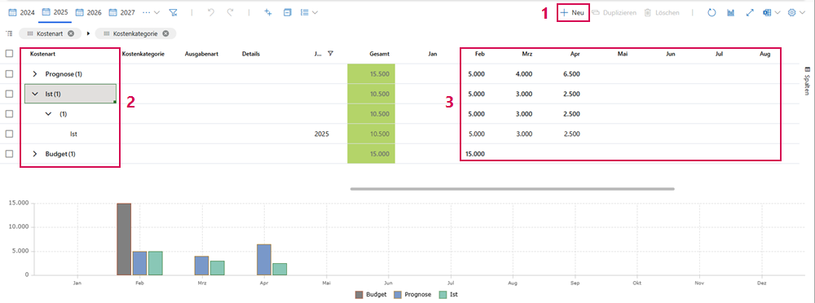815x303 pixels.
Task: Click the Prognose Mrz cell 4.000
Action: 523,74
